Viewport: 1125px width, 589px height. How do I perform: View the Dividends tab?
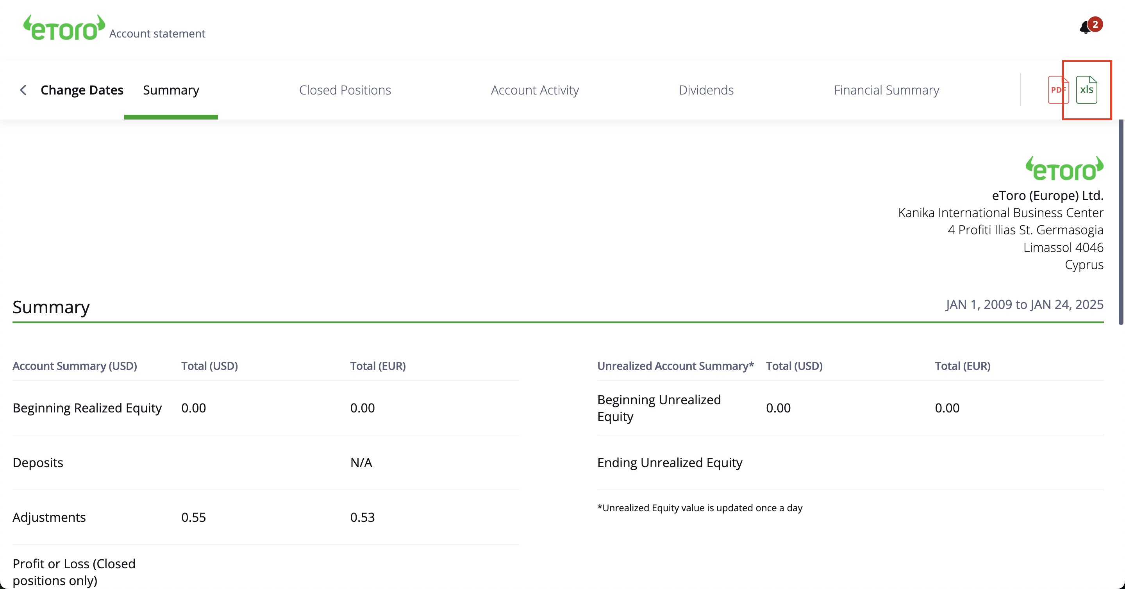click(x=706, y=90)
